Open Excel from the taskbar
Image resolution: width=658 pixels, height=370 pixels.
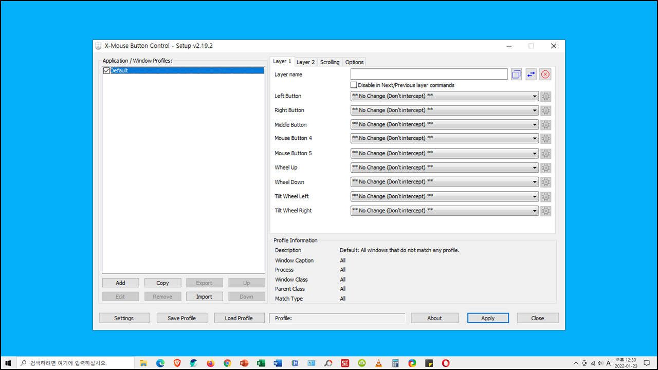[261, 363]
